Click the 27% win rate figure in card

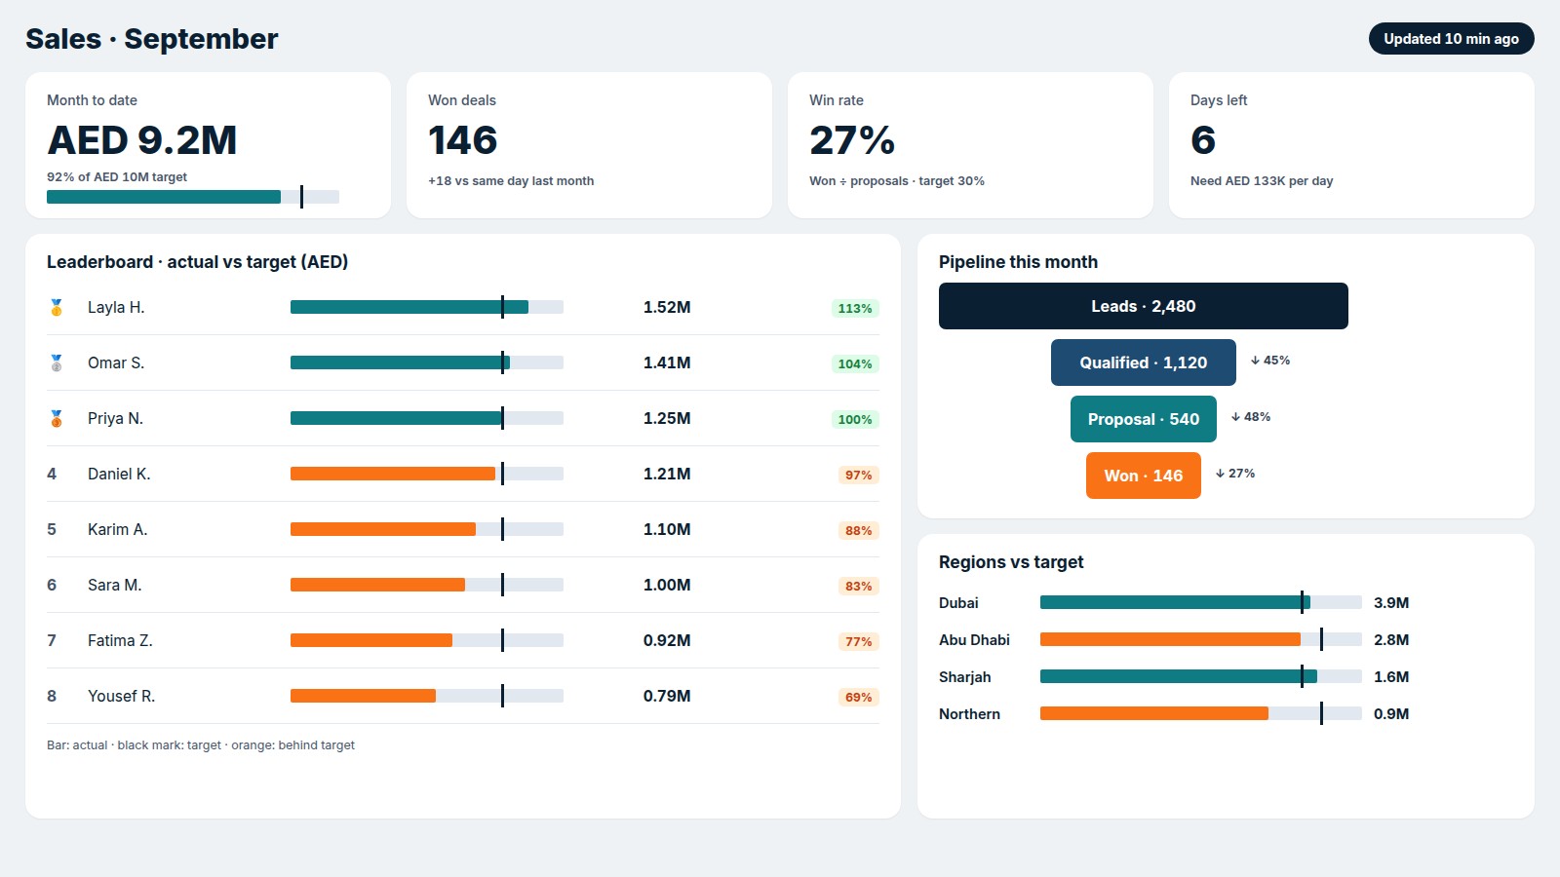852,140
